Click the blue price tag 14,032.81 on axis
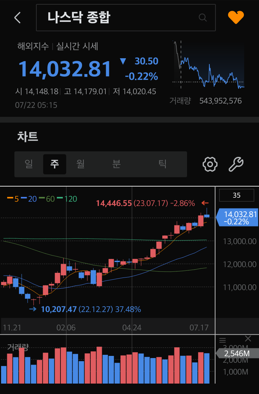Screen dimensions: 259x394 237,217
